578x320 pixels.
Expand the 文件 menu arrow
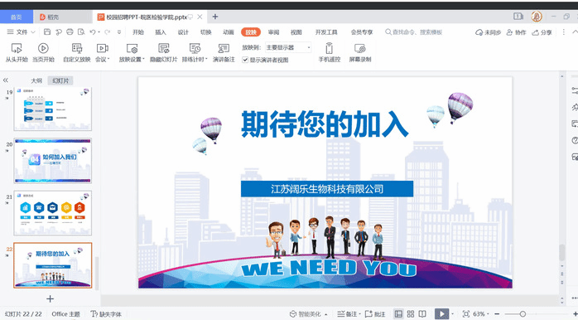coord(33,32)
